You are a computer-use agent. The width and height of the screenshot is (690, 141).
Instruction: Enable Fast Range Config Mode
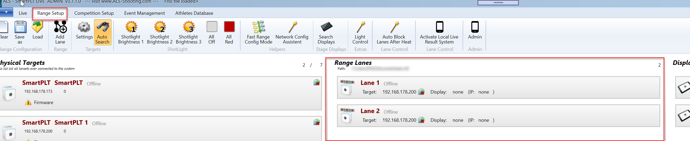pos(258,27)
